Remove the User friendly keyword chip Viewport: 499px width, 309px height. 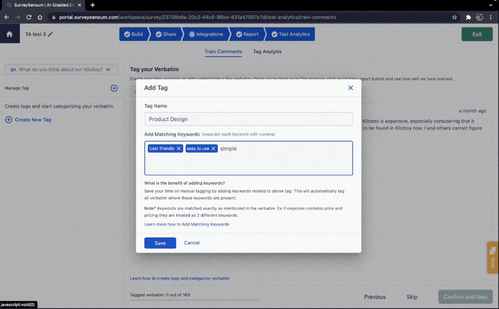(179, 148)
